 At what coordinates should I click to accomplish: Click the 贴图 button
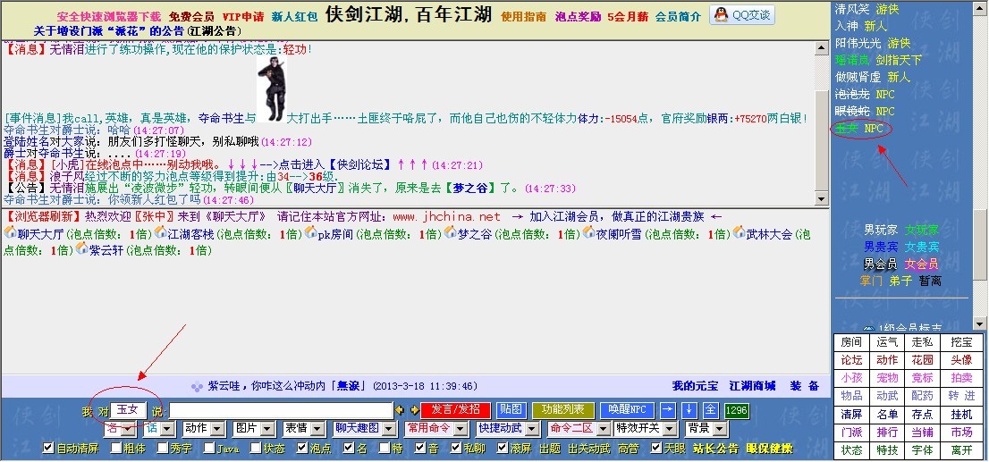511,409
